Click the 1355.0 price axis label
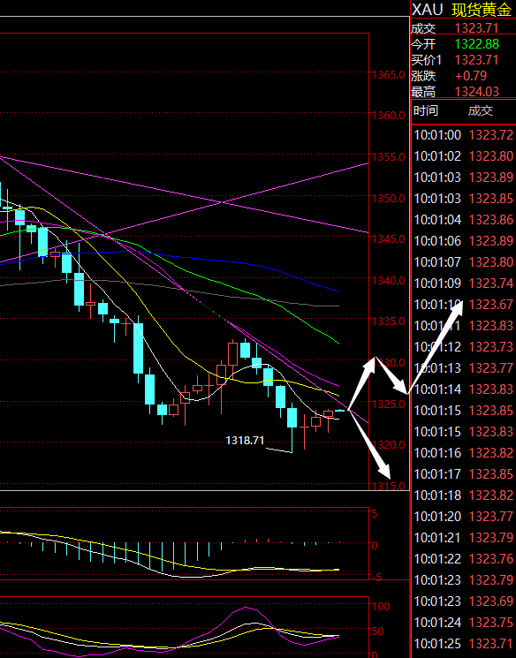The image size is (516, 658). [x=389, y=157]
